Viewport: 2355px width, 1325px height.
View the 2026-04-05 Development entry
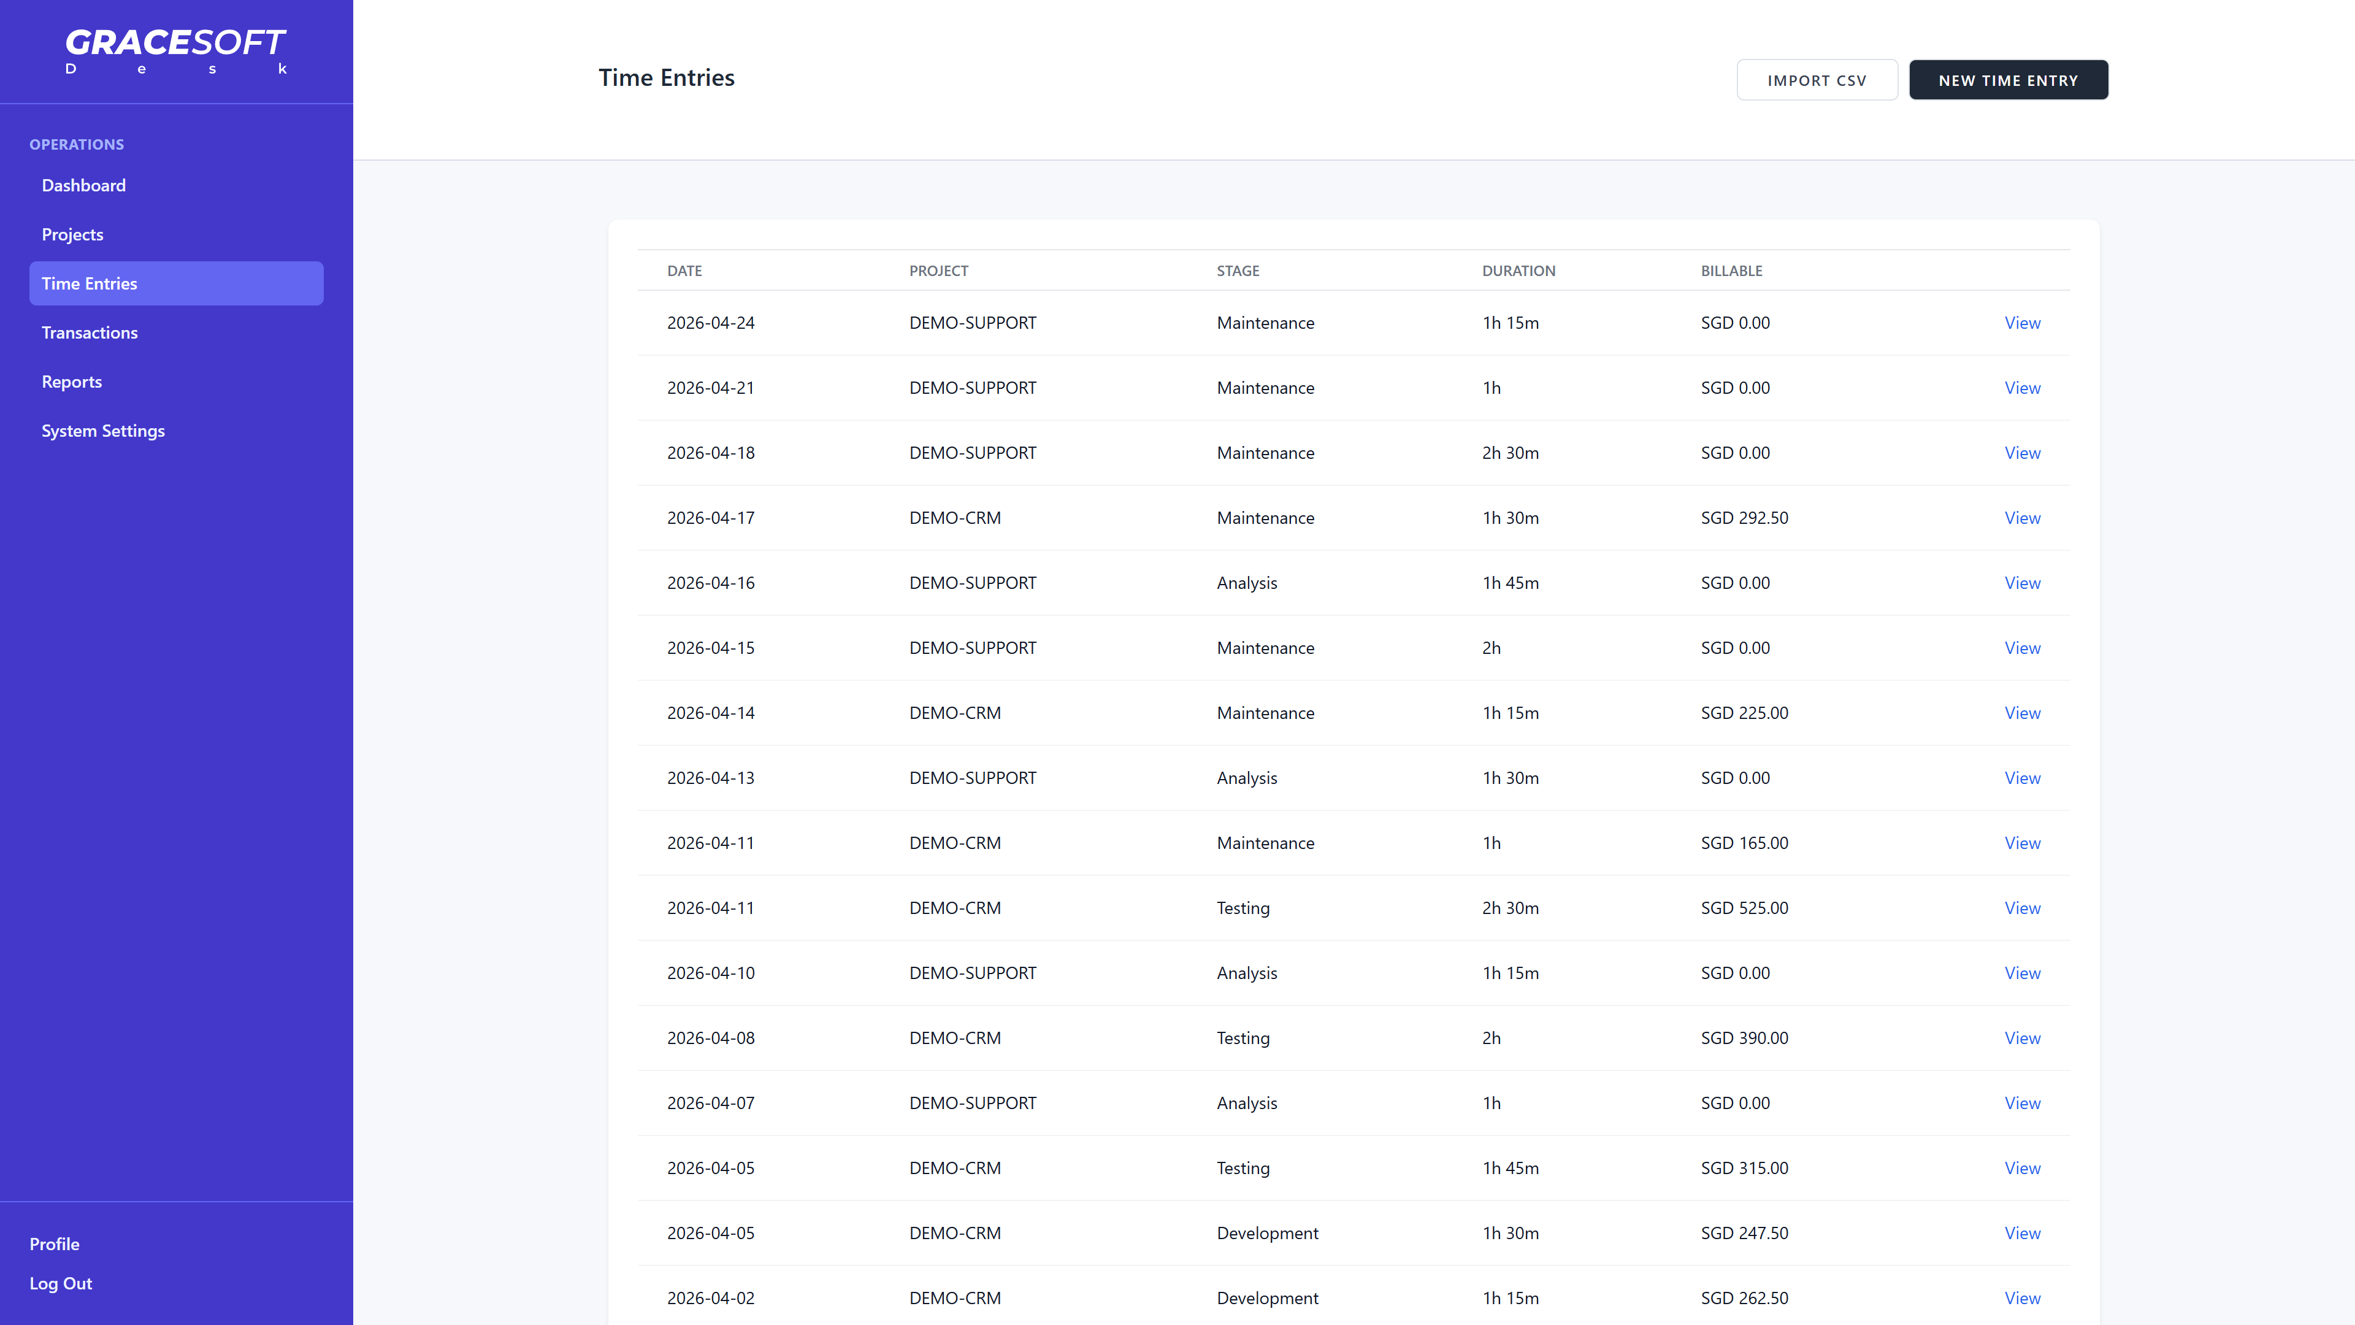coord(2022,1232)
